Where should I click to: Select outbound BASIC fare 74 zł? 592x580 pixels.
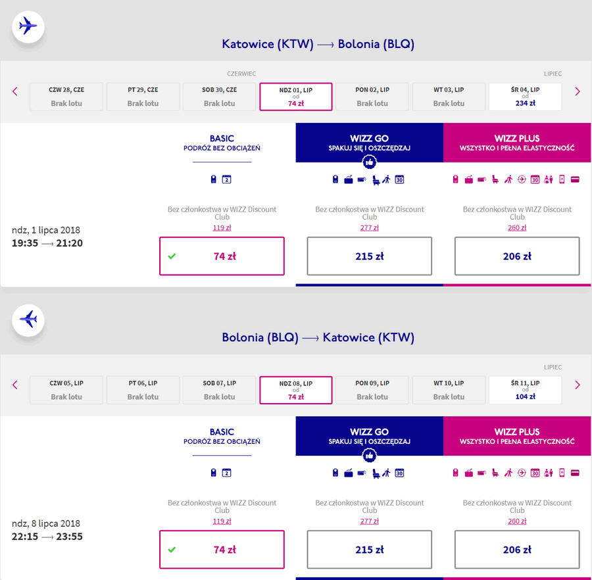point(222,256)
